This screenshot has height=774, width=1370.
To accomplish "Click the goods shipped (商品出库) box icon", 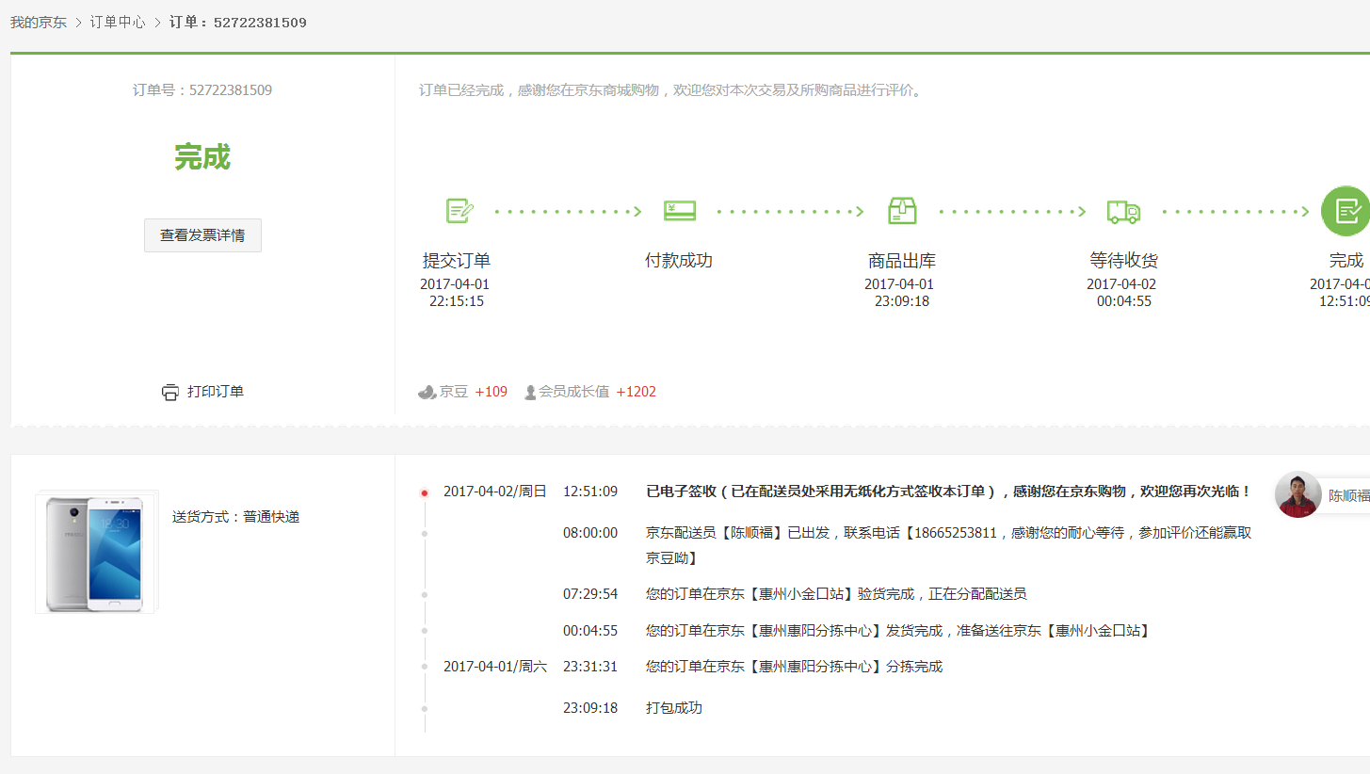I will [902, 211].
